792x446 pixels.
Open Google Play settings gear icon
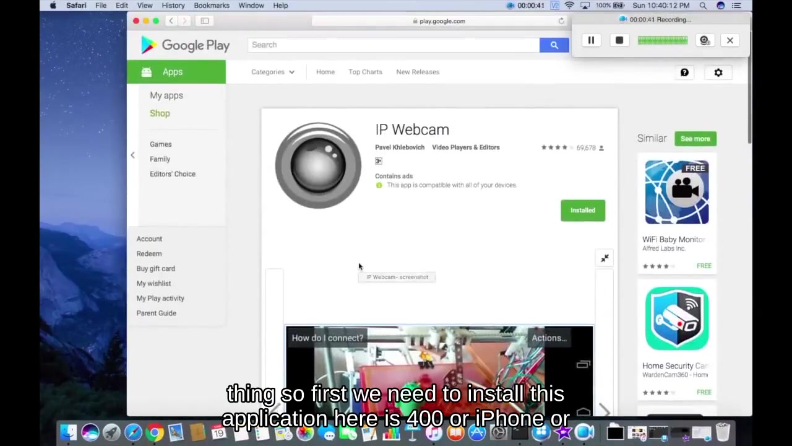pyautogui.click(x=718, y=72)
